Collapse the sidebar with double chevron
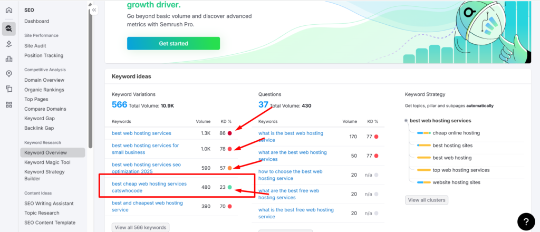 click(94, 11)
